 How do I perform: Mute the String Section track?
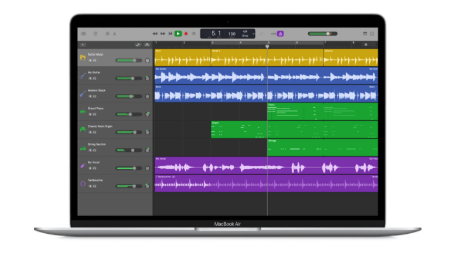pos(90,150)
